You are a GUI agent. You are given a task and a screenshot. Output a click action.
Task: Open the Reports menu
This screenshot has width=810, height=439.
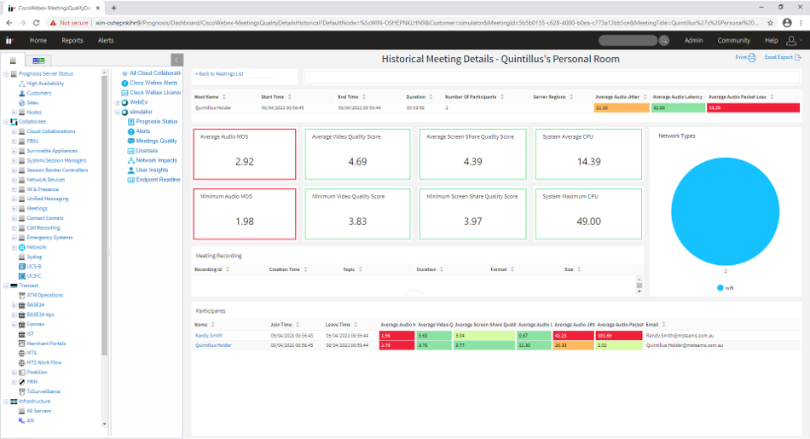pyautogui.click(x=72, y=40)
